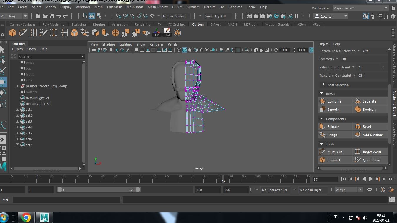This screenshot has width=397, height=223.
Task: Switch to the Poly Modeling shelf tab
Action: point(53,24)
